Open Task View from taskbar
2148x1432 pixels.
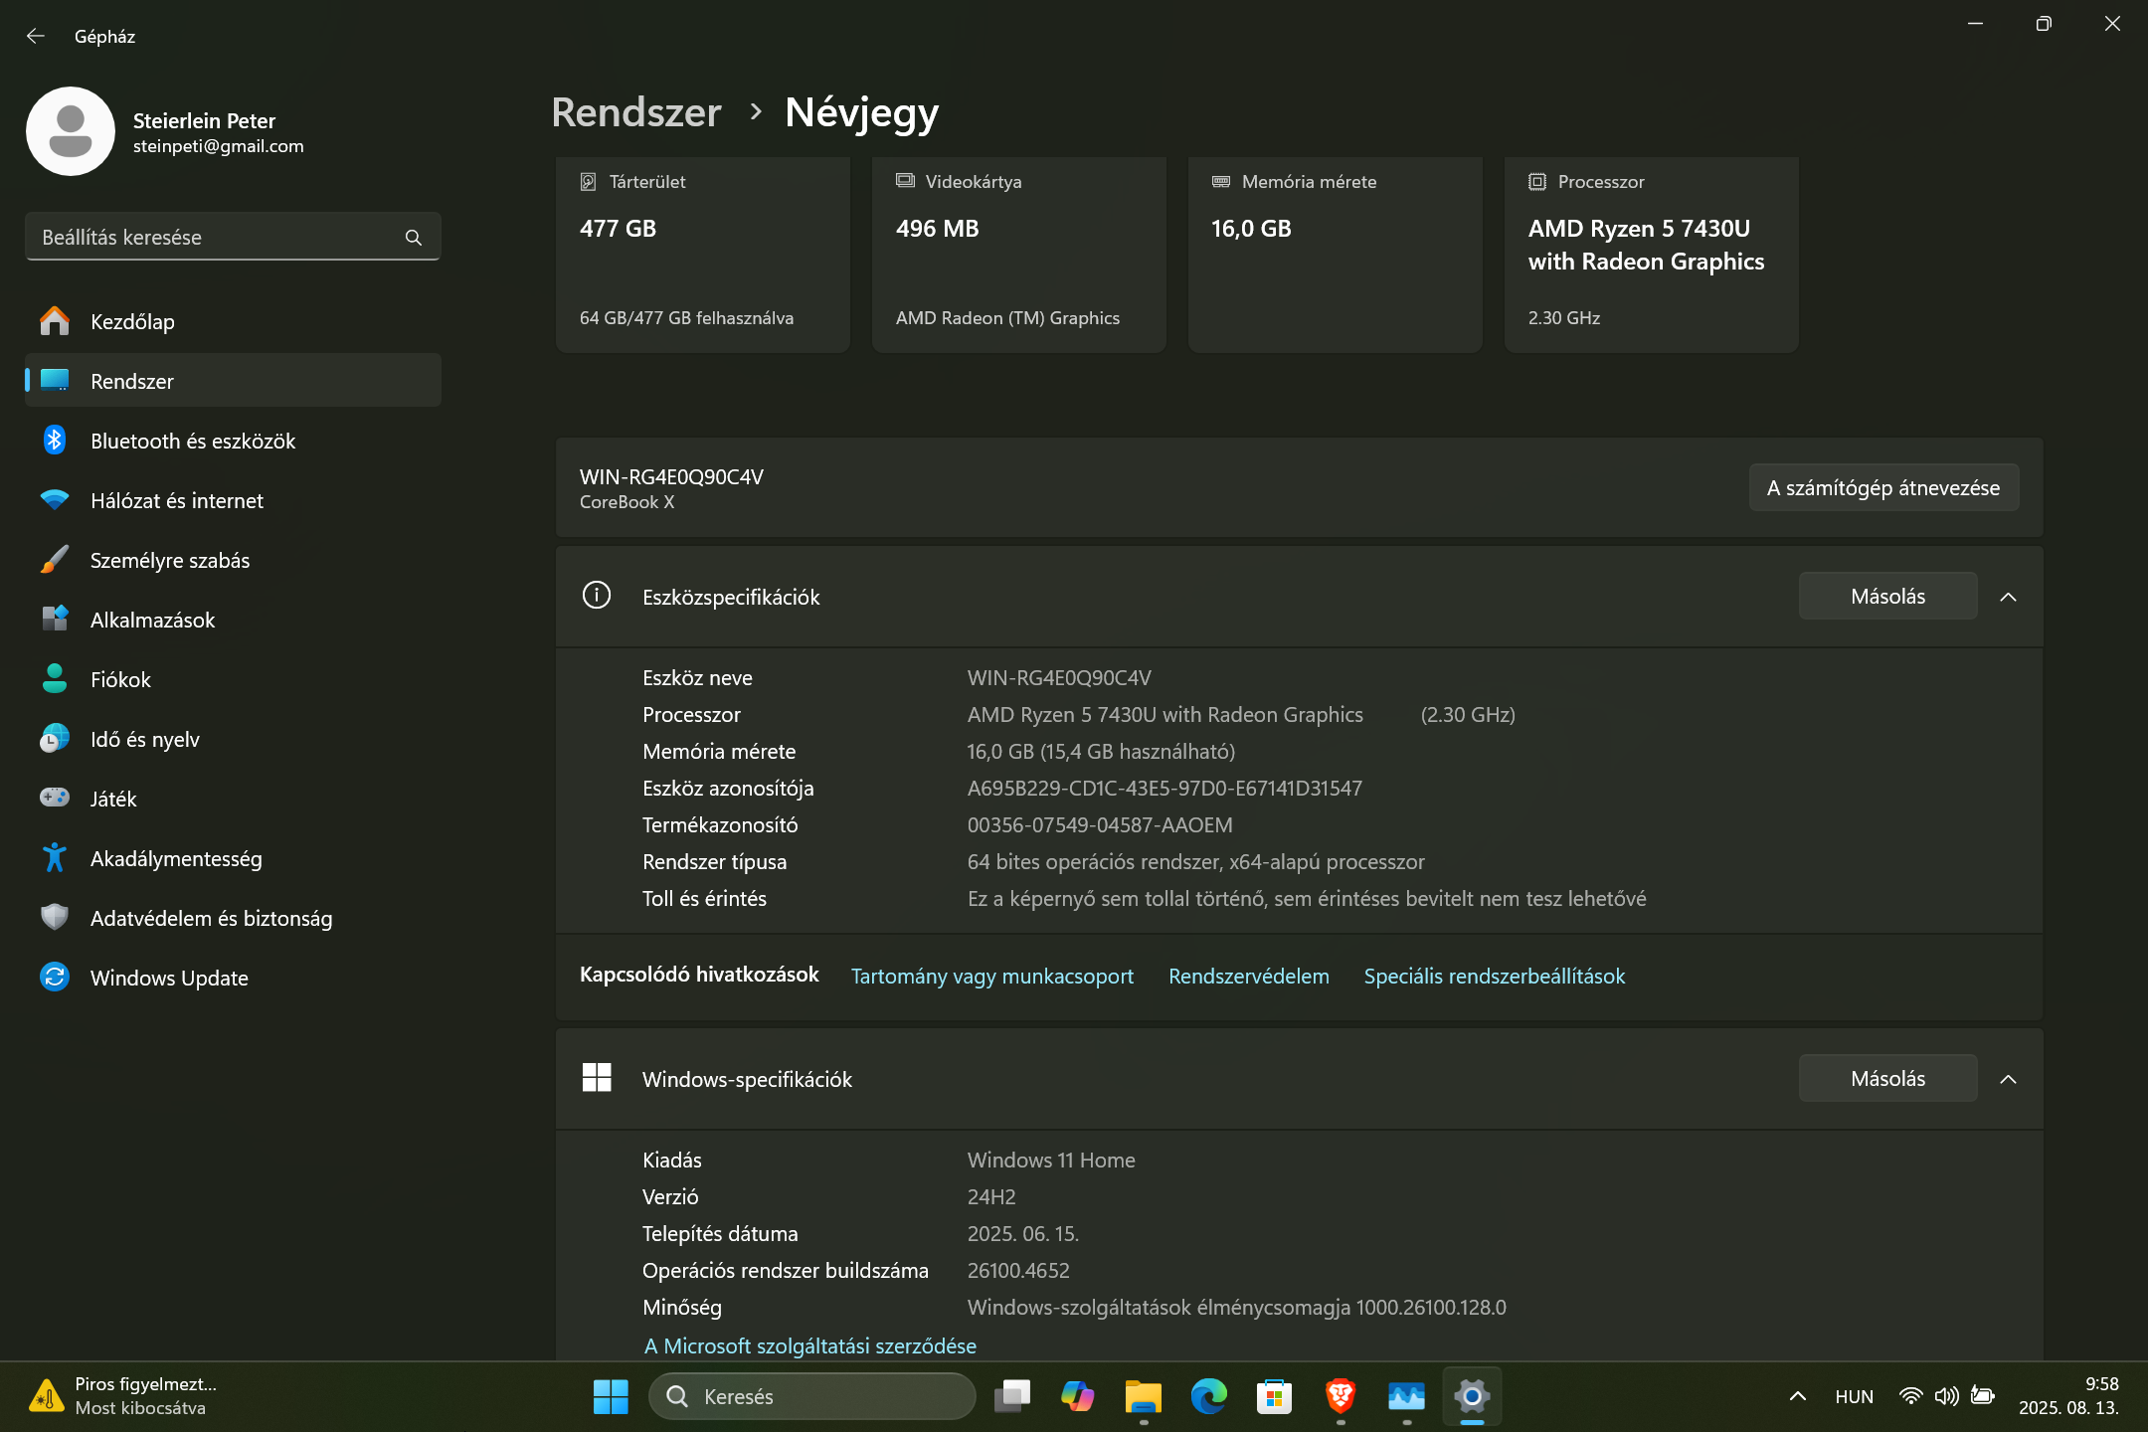pos(1011,1396)
